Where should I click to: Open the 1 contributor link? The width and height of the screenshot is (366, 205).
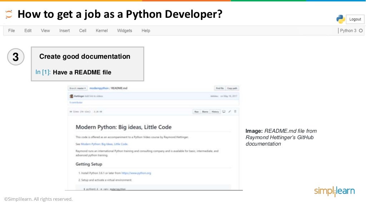pyautogui.click(x=76, y=102)
